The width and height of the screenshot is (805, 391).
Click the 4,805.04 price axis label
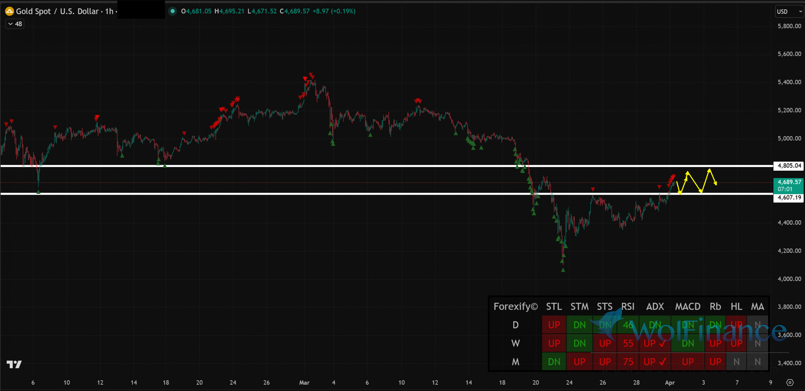(x=789, y=165)
